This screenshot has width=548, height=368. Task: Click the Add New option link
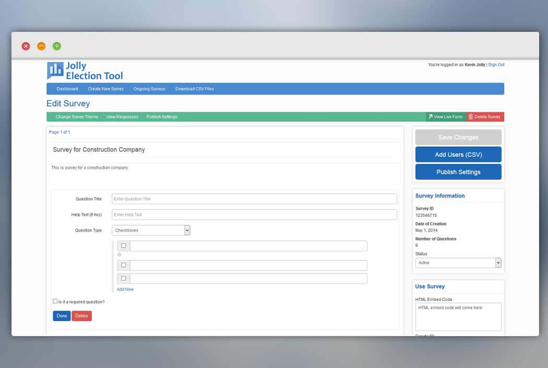click(x=125, y=289)
